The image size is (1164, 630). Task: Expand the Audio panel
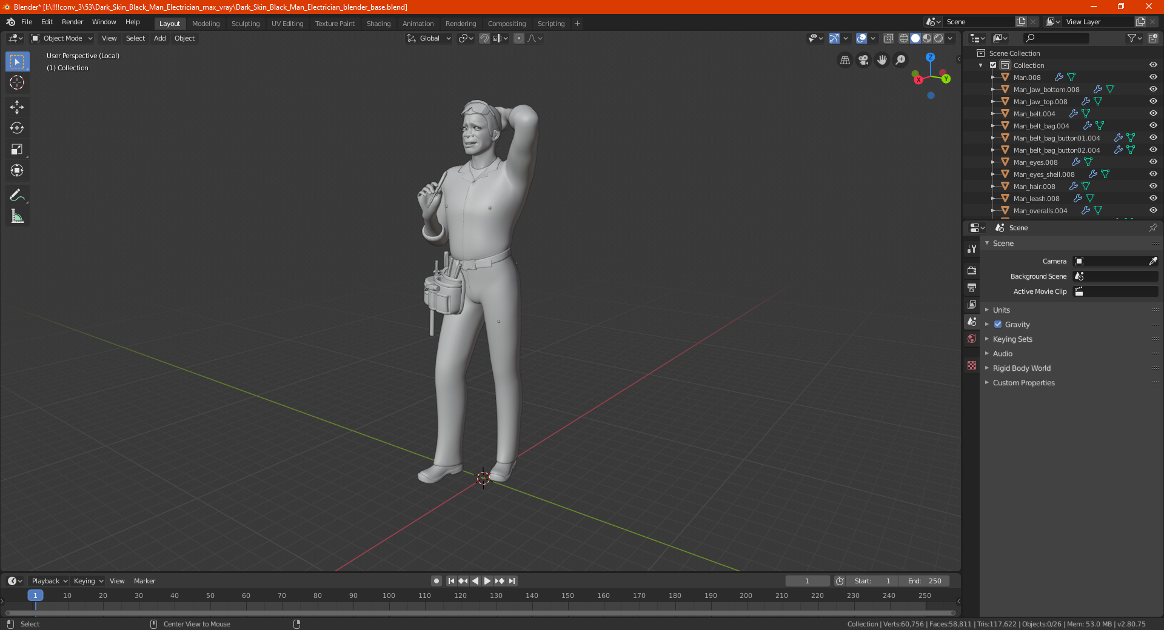click(x=1002, y=353)
